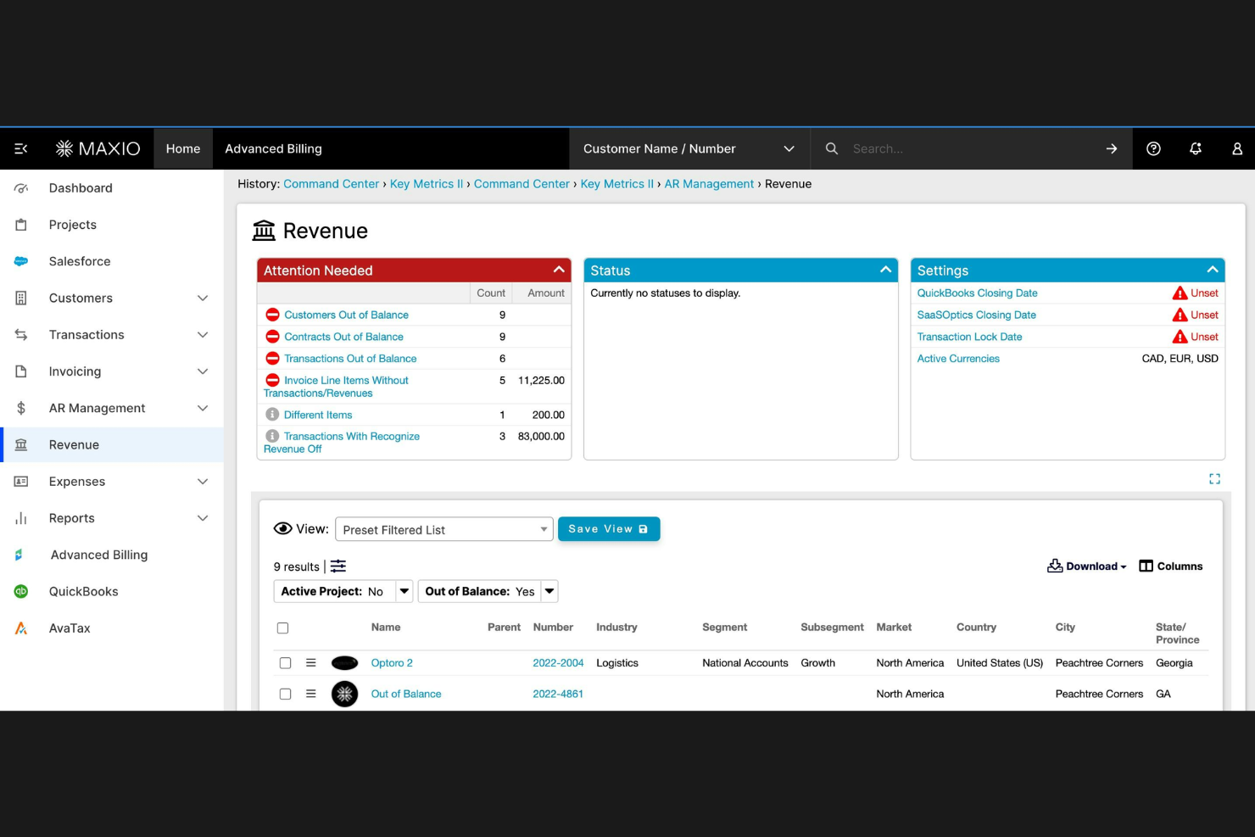The width and height of the screenshot is (1255, 837).
Task: Click the AvaTax logo icon in sidebar
Action: coord(21,628)
